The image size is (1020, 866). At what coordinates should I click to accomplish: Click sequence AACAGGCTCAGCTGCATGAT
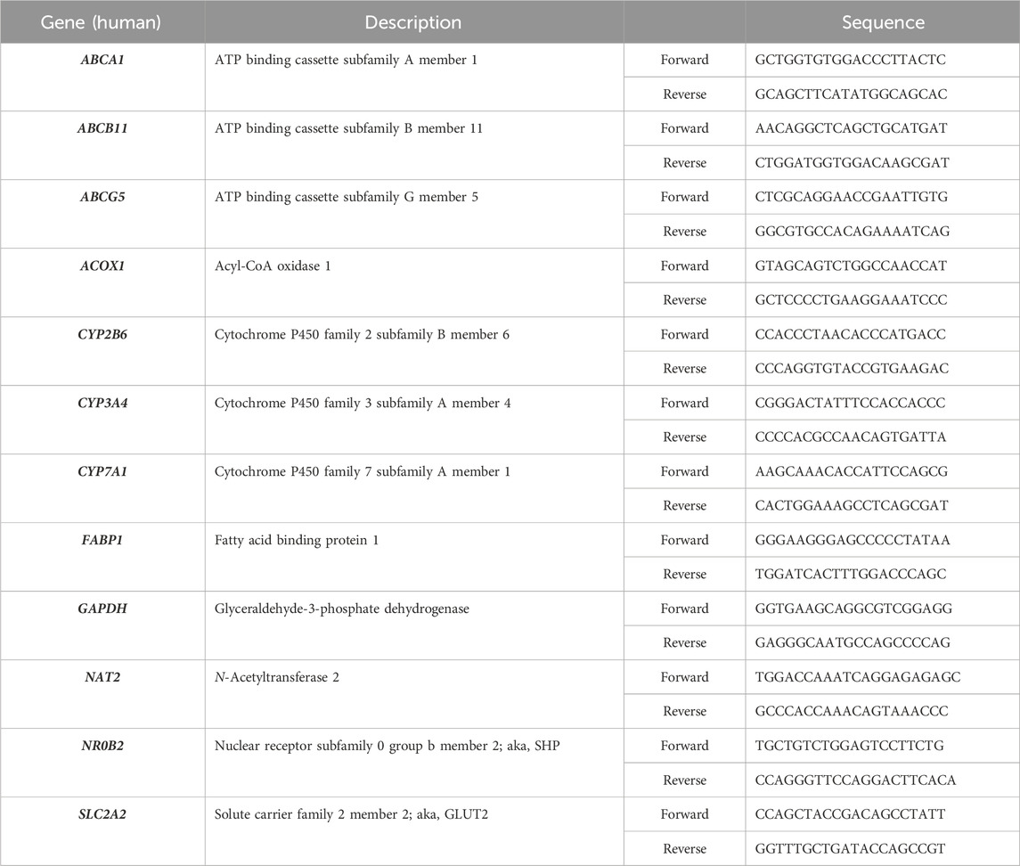[x=851, y=128]
